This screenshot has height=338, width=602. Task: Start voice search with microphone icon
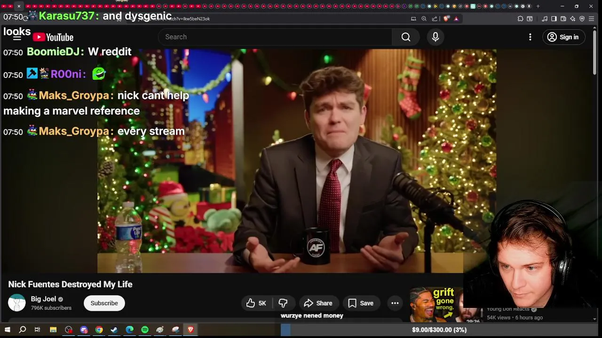436,37
